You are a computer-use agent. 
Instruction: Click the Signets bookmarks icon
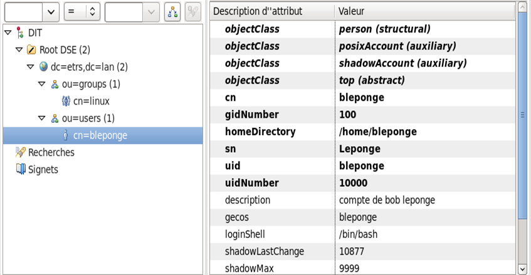[19, 169]
